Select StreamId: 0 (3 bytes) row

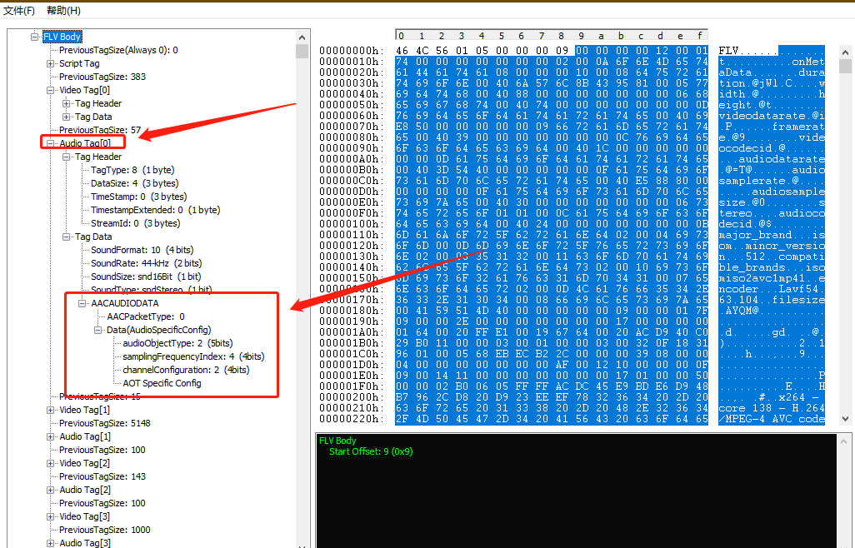[135, 223]
